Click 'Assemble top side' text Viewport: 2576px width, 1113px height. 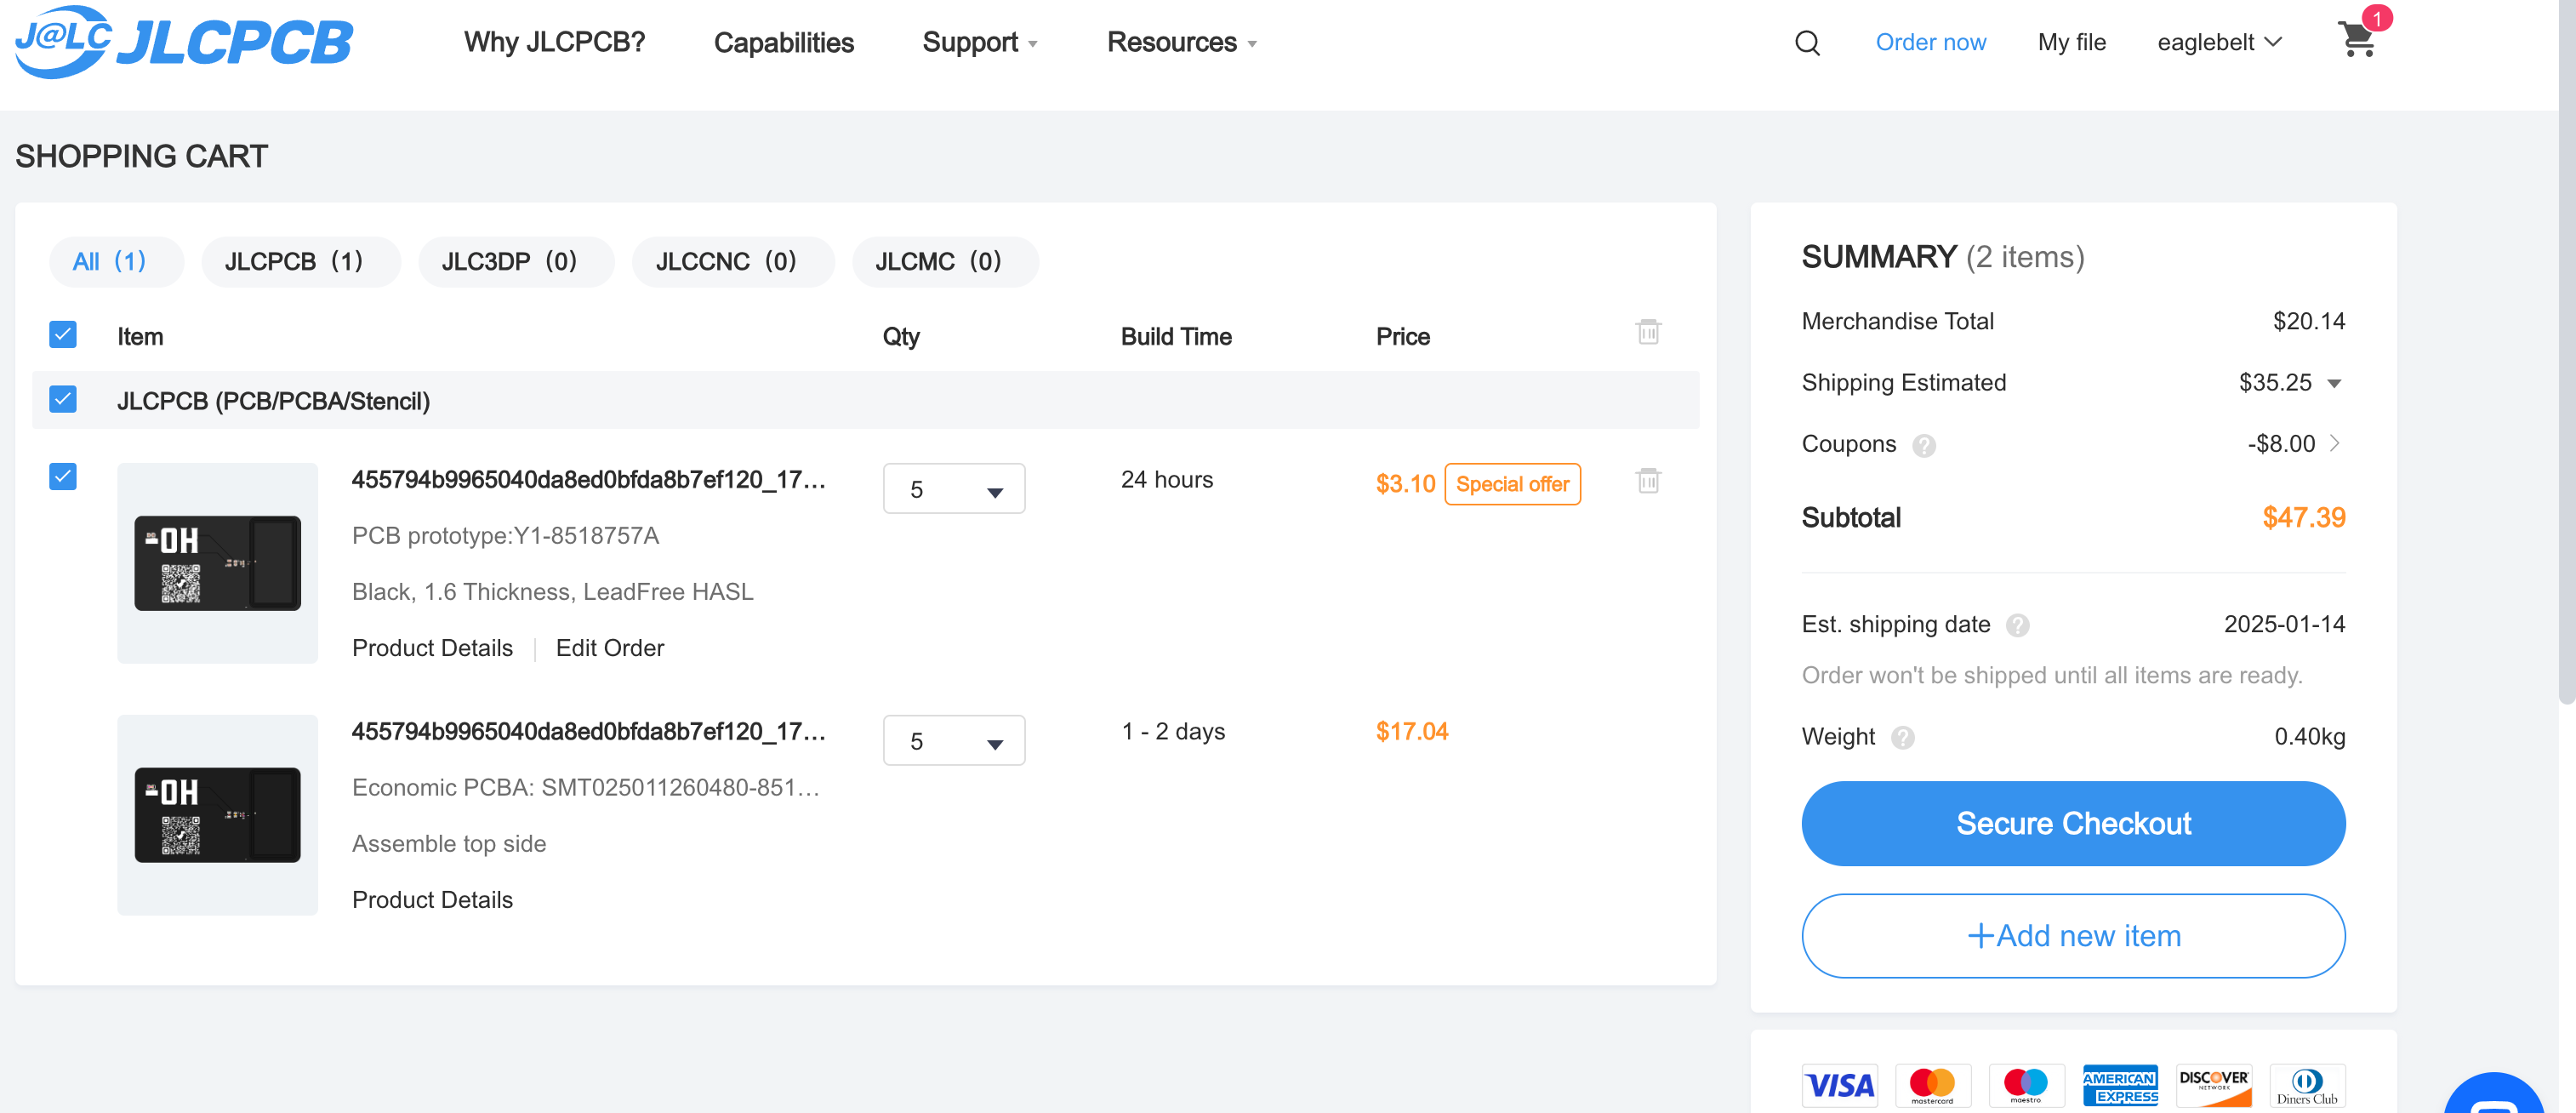click(449, 845)
